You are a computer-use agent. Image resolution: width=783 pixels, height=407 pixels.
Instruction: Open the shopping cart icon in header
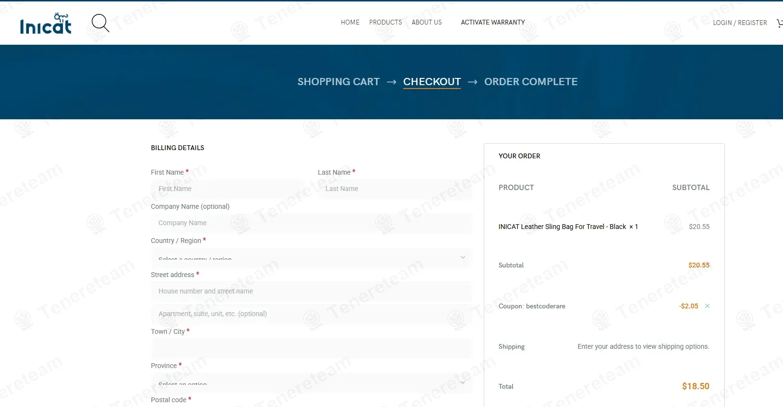click(780, 23)
